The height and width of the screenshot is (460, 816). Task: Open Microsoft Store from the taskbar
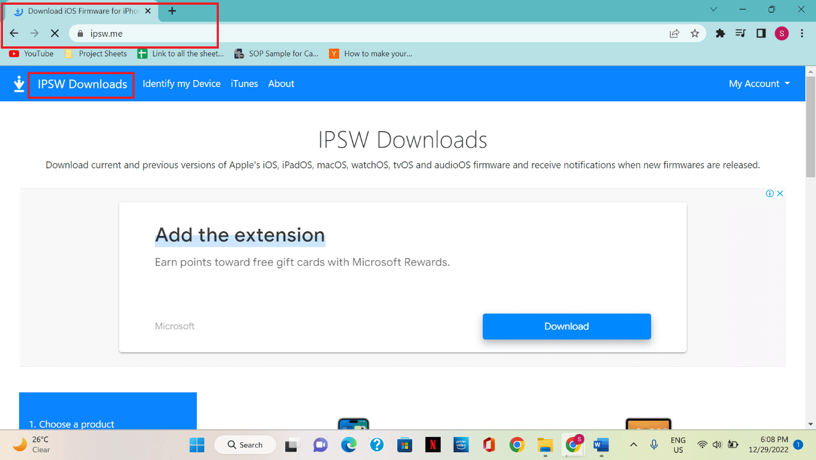coord(405,445)
